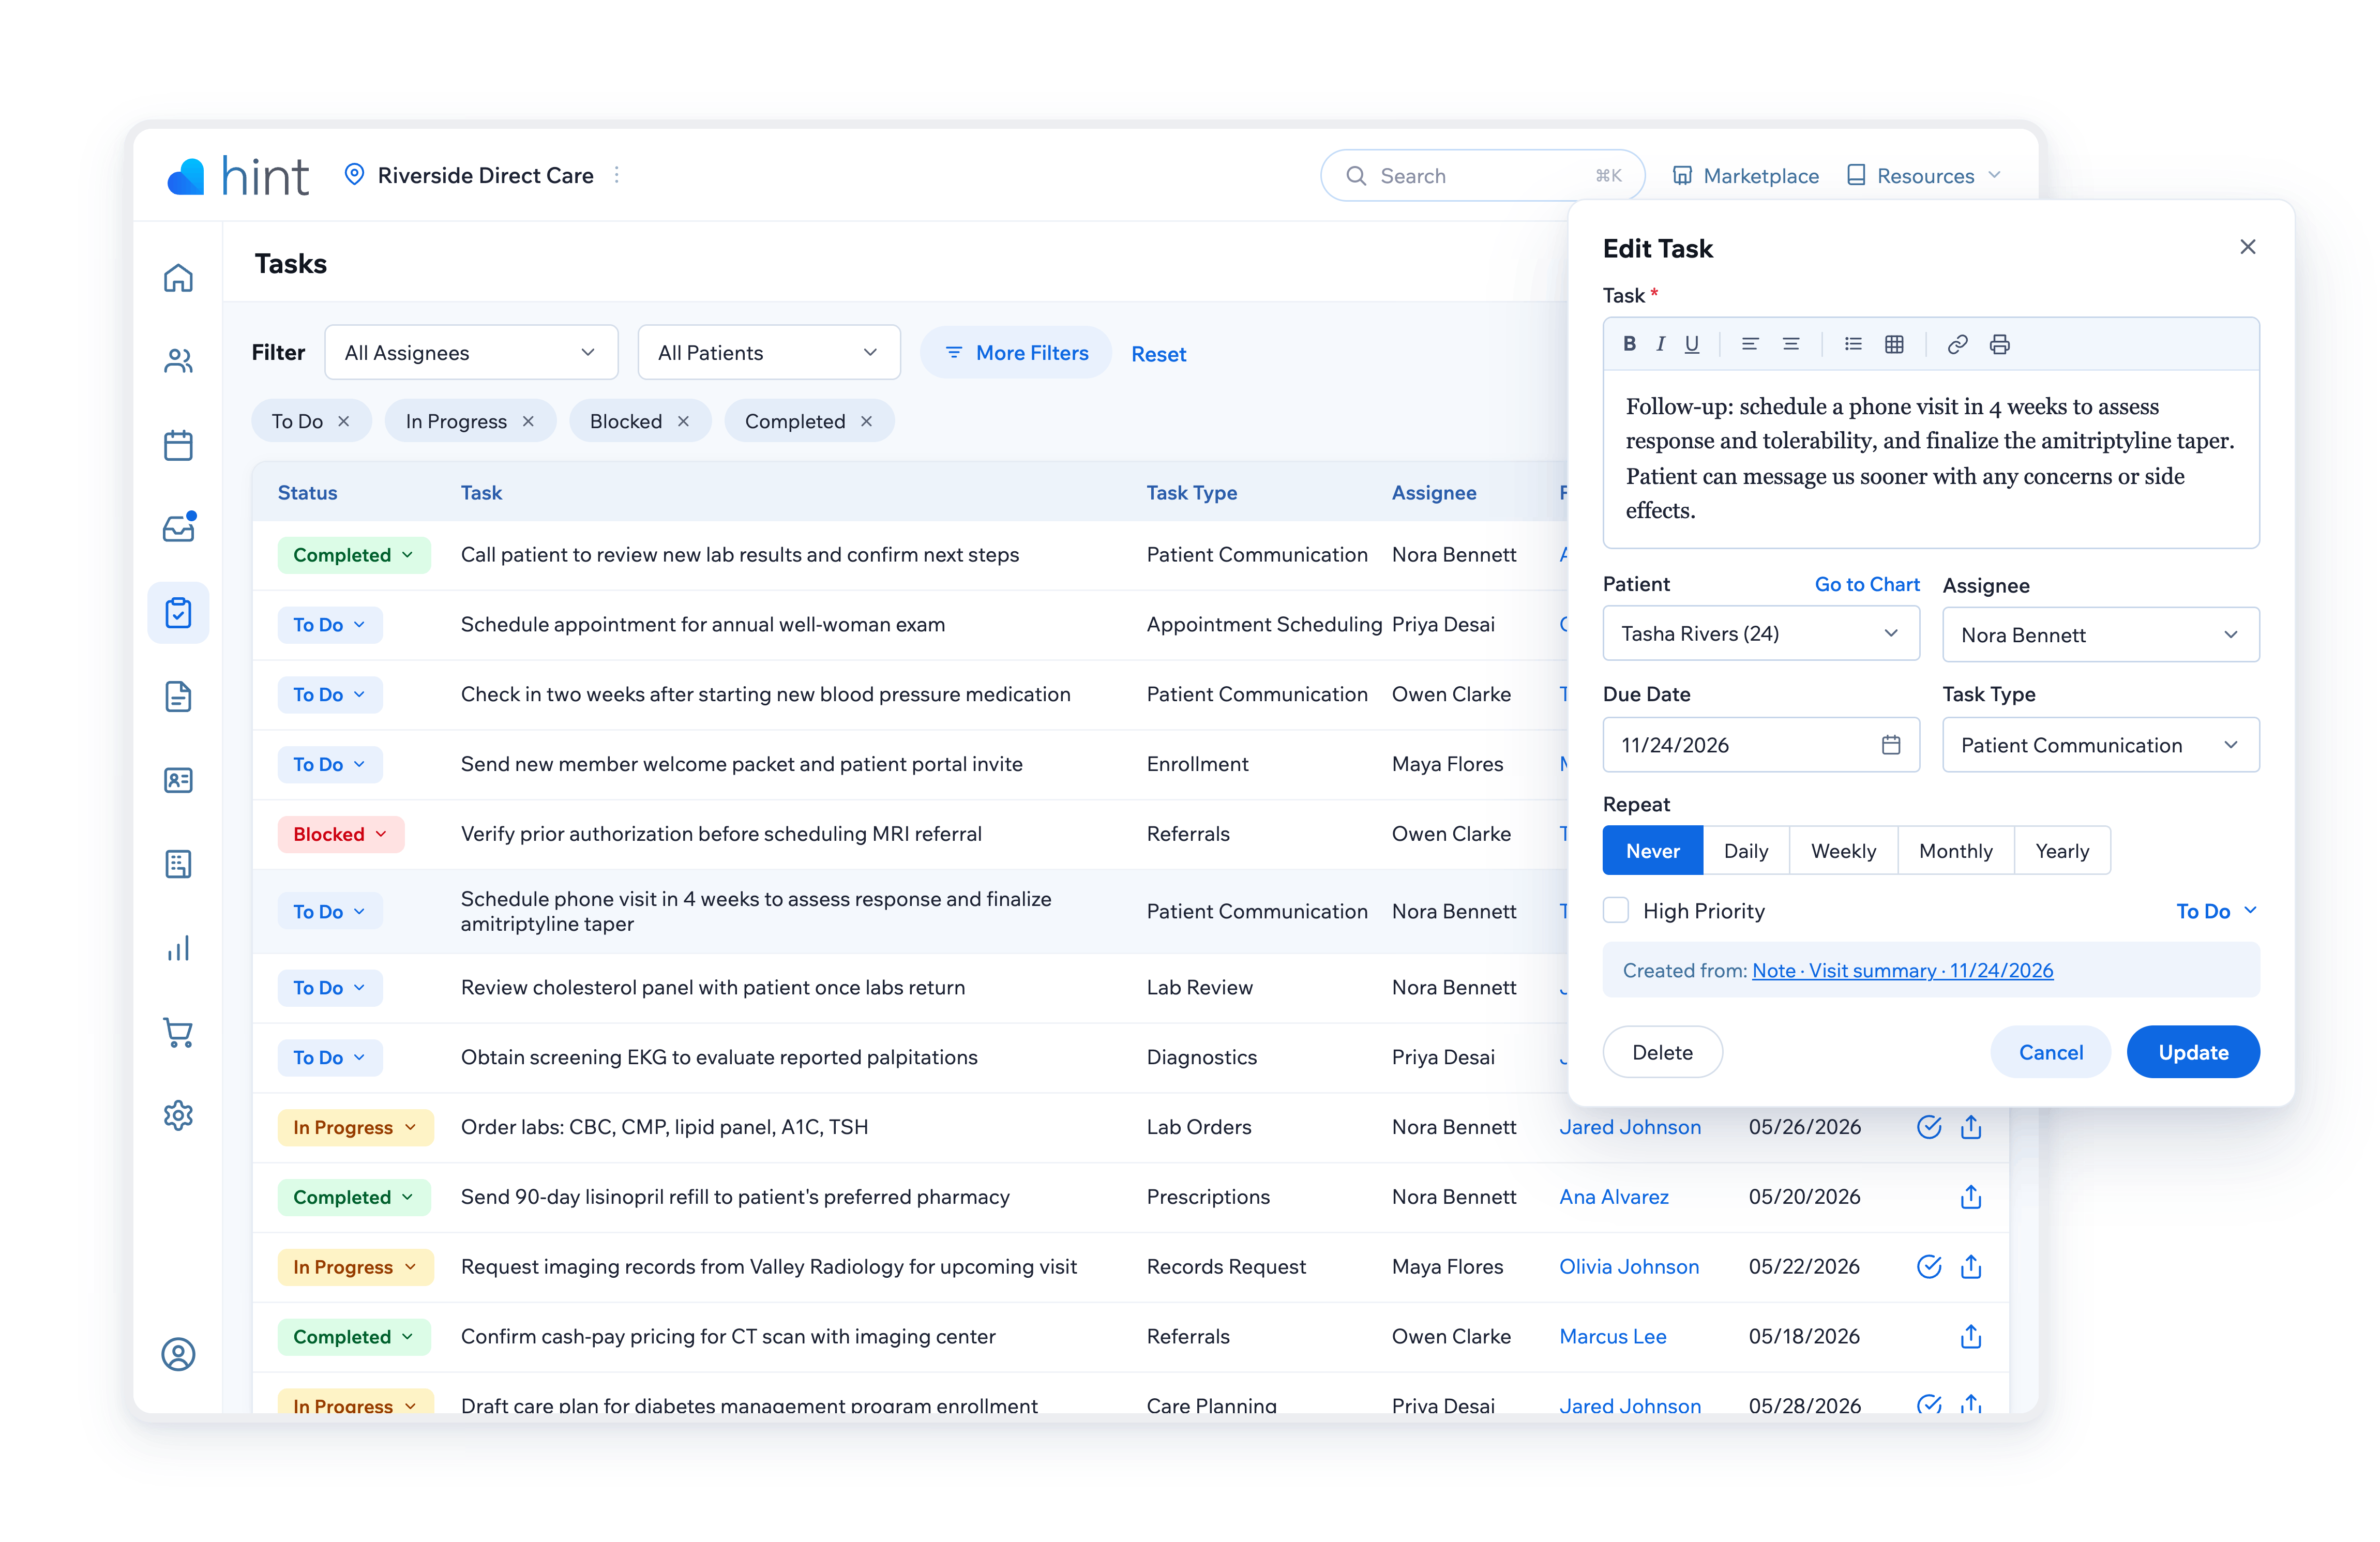Change To Do status in Edit Task
Image resolution: width=2380 pixels, height=1542 pixels.
click(x=2216, y=911)
